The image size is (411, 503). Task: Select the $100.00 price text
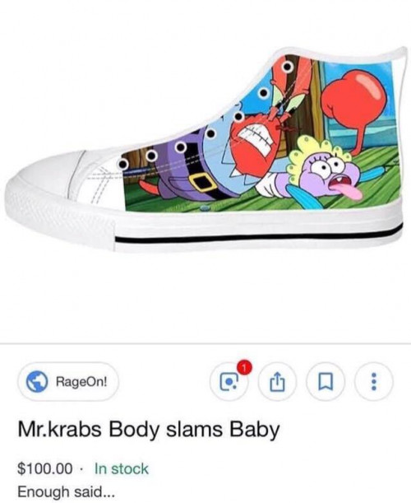45,468
